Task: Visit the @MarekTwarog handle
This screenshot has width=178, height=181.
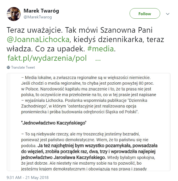Action: click(x=38, y=17)
